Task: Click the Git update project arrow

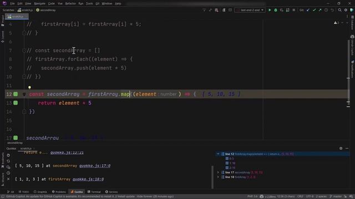Action: (x=308, y=10)
